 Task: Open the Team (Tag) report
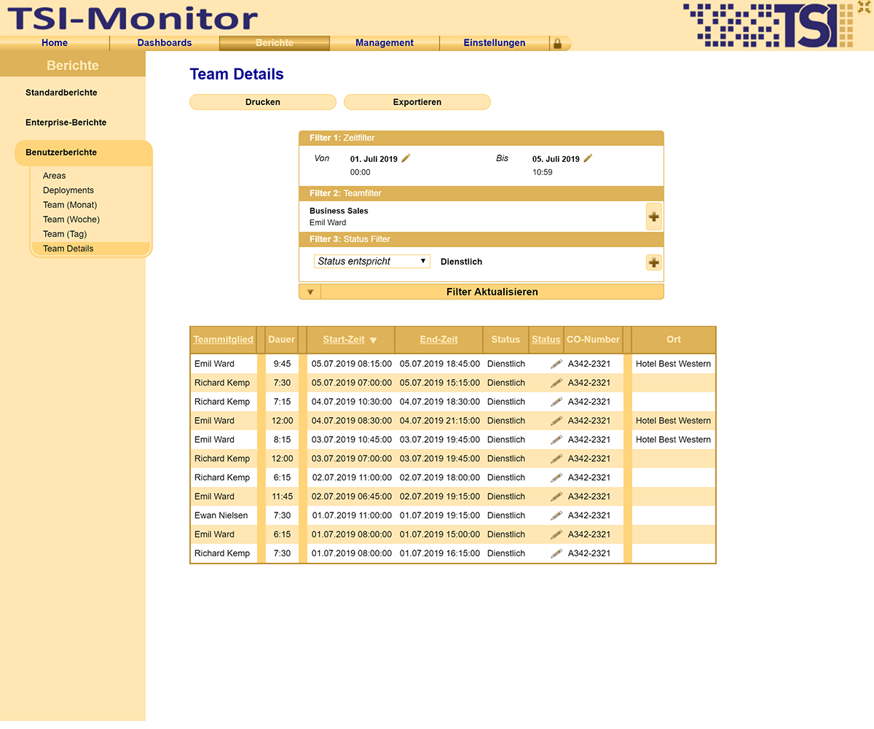(x=65, y=234)
